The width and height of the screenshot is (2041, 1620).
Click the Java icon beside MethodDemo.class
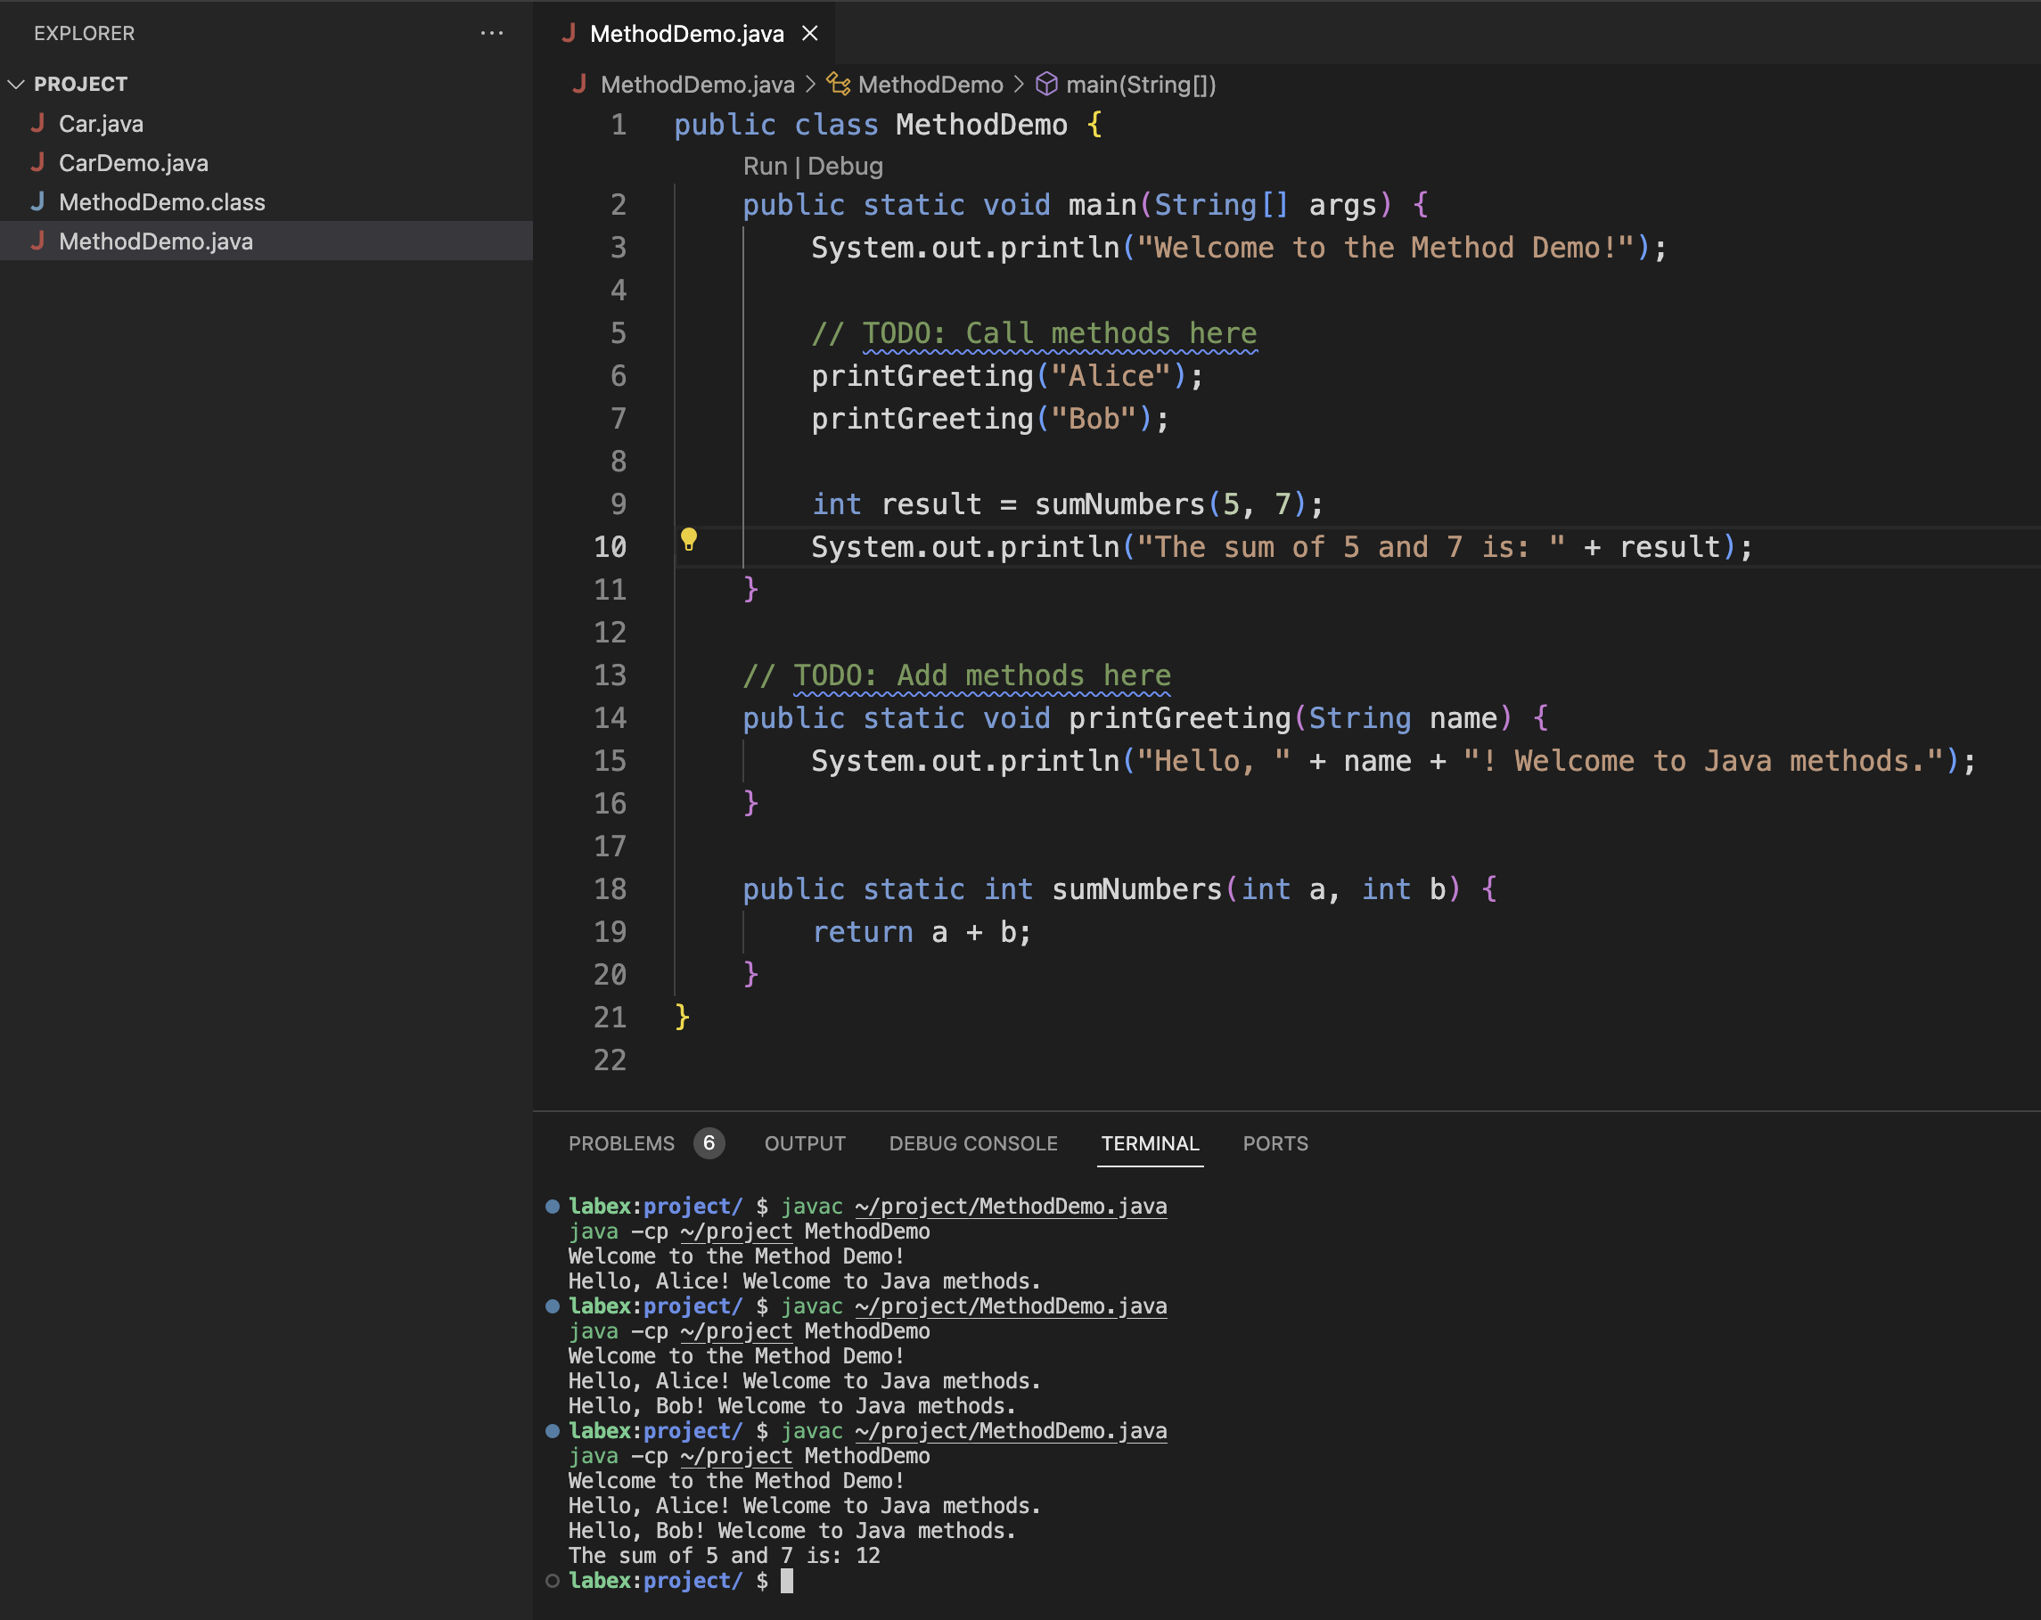pos(39,201)
